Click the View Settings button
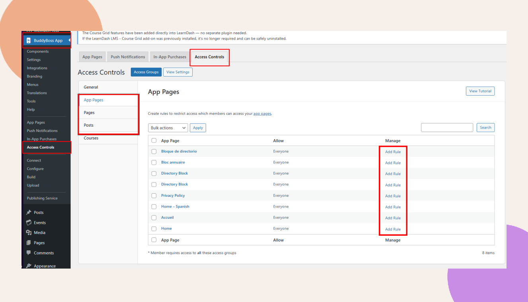528x302 pixels. pyautogui.click(x=178, y=72)
